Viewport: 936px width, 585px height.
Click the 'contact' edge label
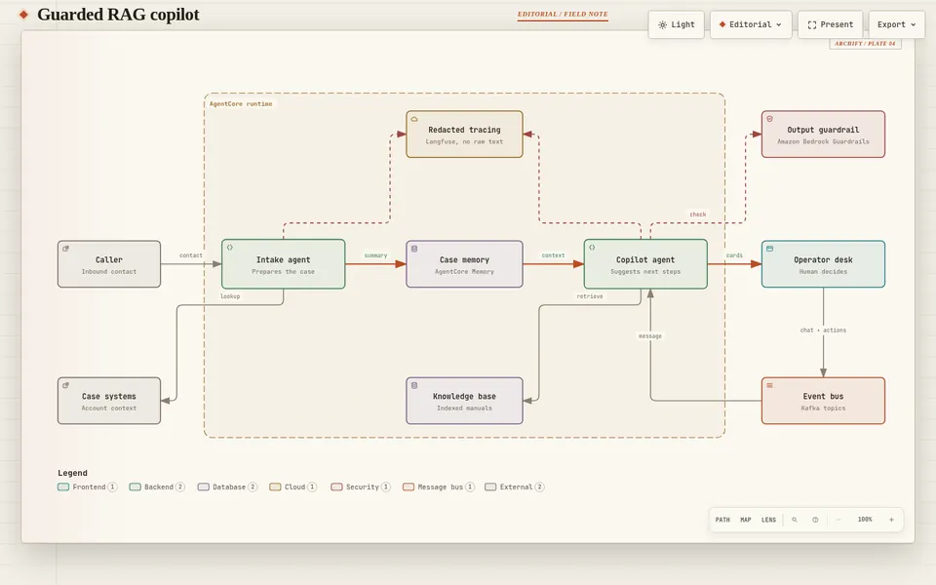coord(191,255)
